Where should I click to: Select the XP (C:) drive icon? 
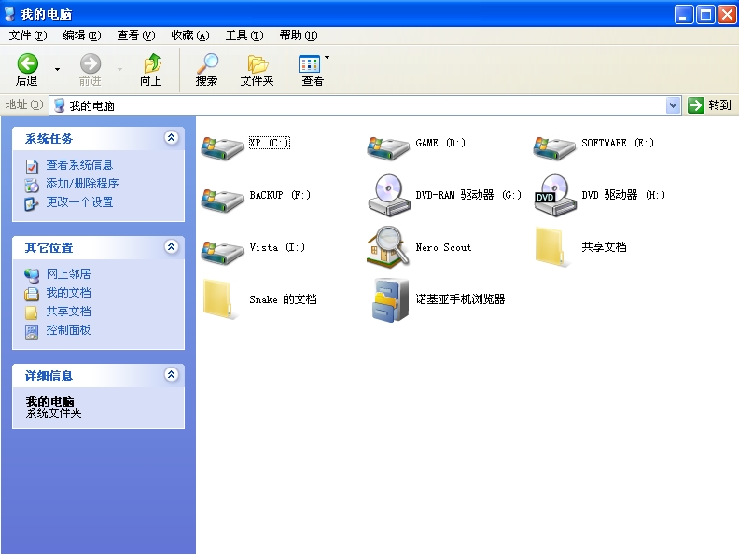tap(222, 146)
